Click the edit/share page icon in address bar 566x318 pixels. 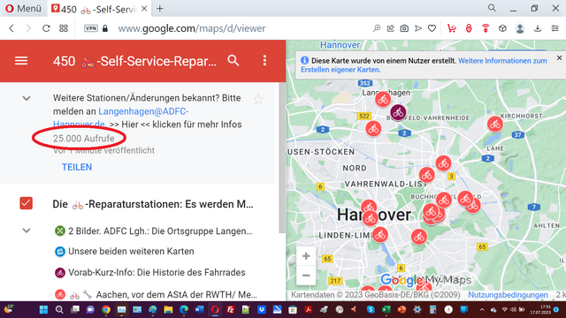(391, 28)
